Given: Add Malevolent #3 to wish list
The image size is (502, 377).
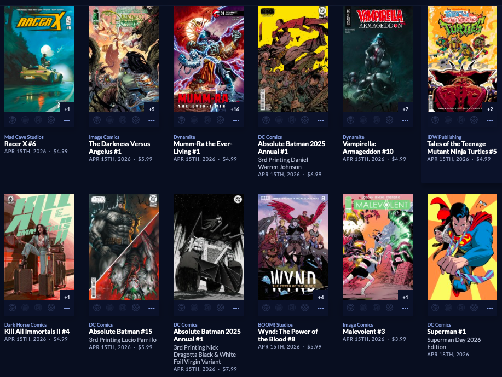Looking at the screenshot, I should click(389, 308).
